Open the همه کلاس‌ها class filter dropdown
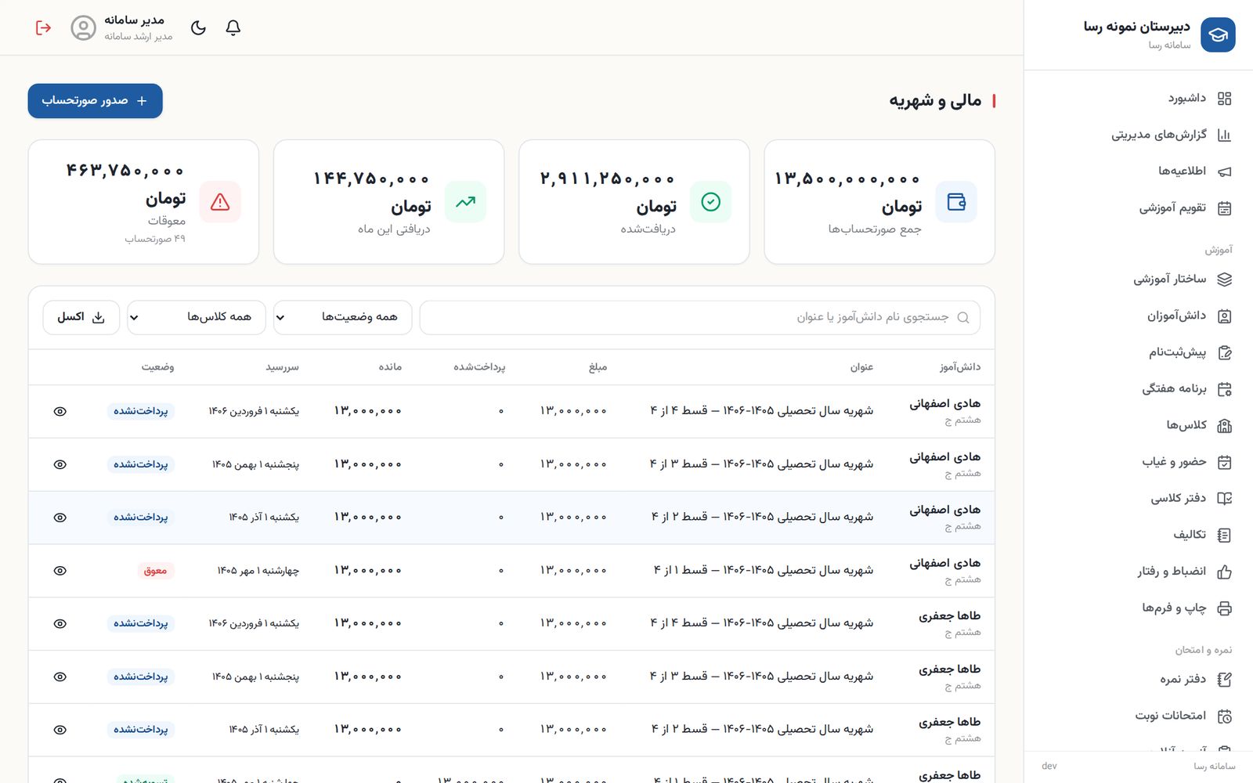Screen dimensions: 1253x783 tap(197, 317)
